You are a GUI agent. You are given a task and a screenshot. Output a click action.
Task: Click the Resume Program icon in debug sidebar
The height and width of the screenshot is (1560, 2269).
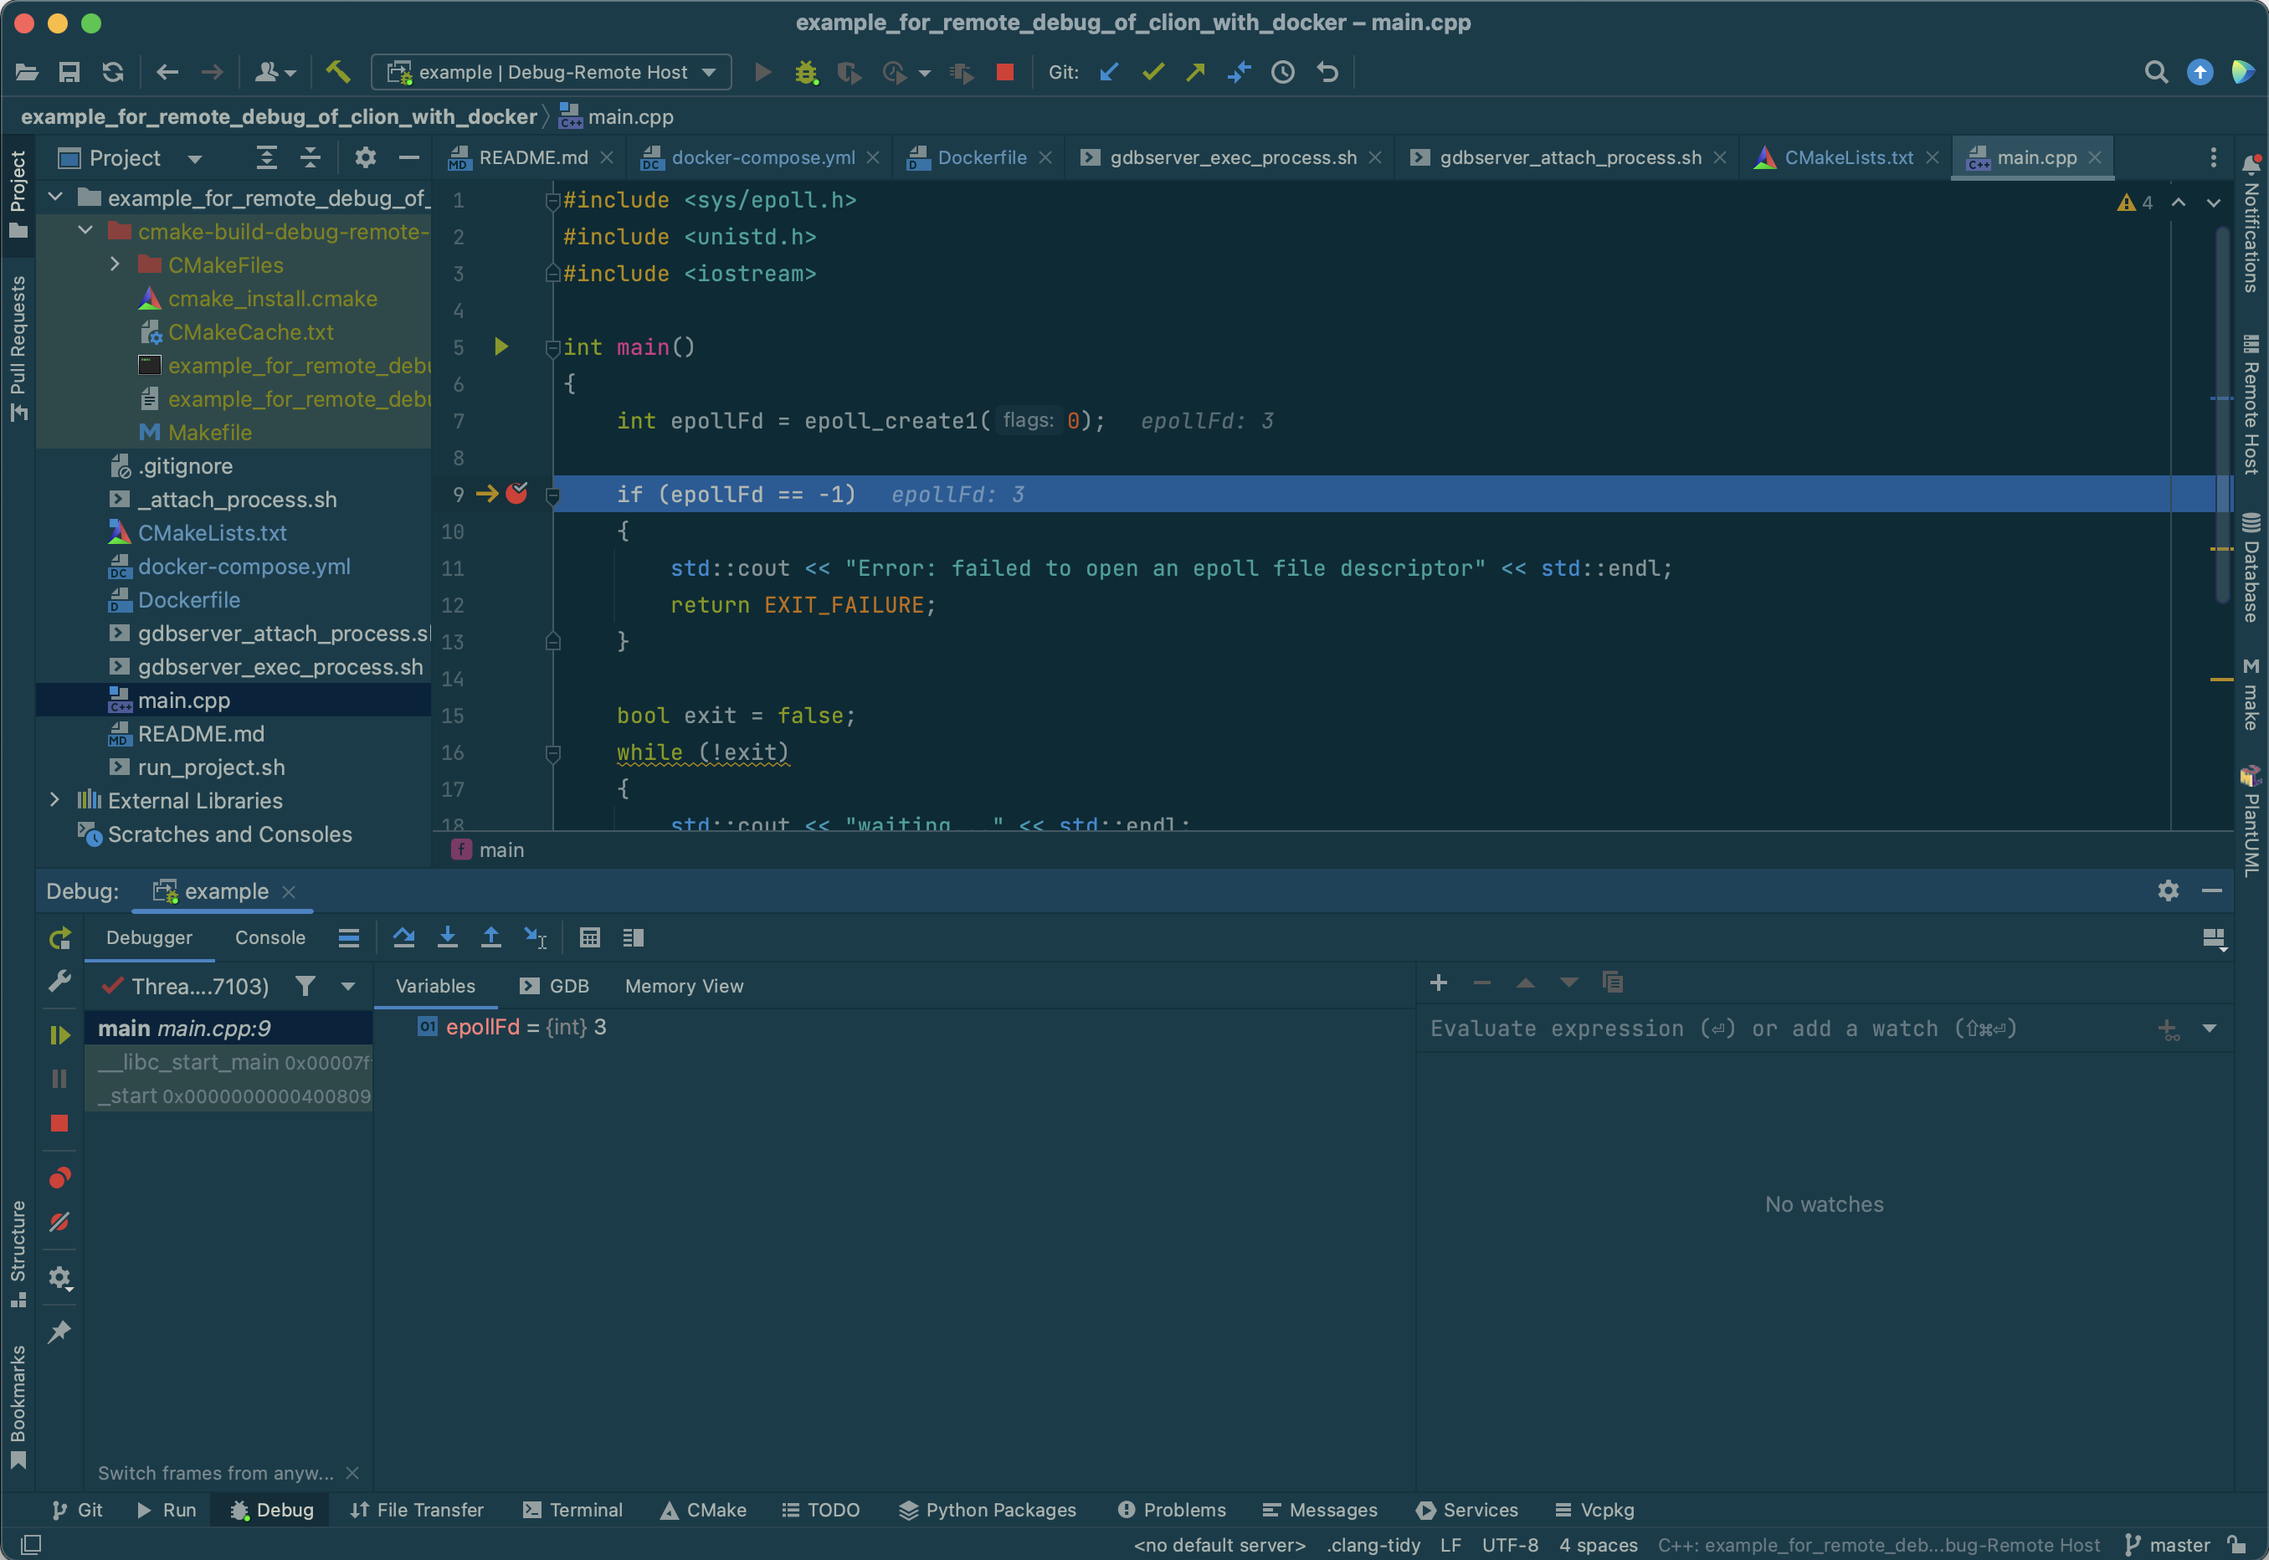[59, 1035]
